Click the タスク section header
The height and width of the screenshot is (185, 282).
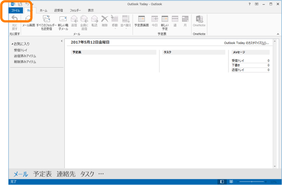(x=194, y=52)
